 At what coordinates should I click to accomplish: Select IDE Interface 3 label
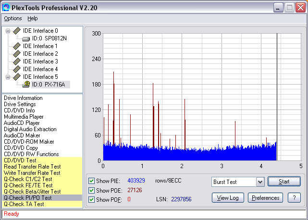(x=40, y=61)
